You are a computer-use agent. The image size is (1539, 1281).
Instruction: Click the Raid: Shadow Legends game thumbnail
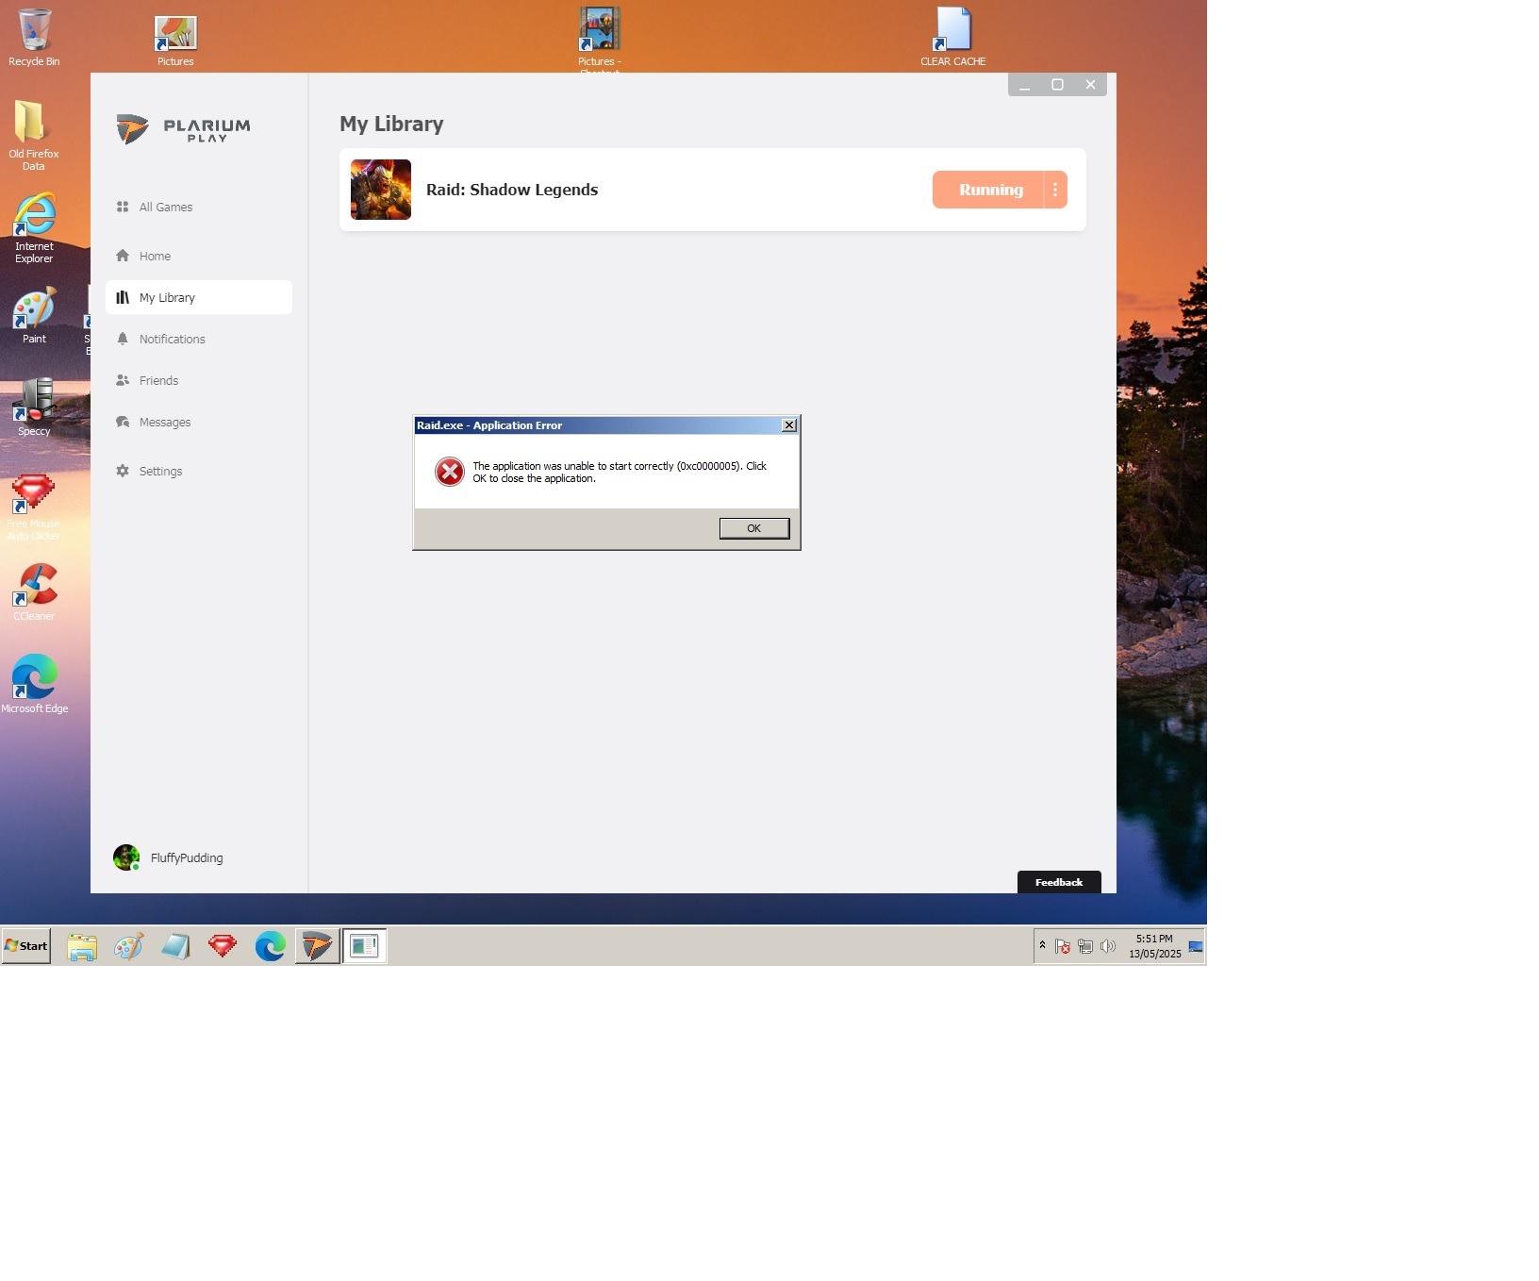click(381, 190)
